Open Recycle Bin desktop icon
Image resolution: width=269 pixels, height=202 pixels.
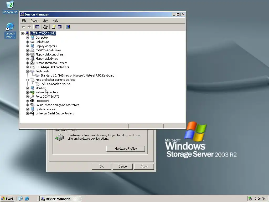click(10, 7)
